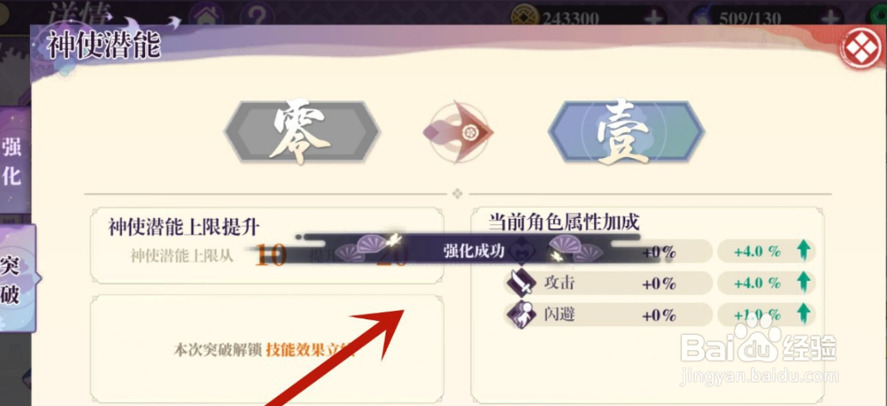The width and height of the screenshot is (887, 406).
Task: Close the 神使潜能 panel
Action: click(x=860, y=49)
